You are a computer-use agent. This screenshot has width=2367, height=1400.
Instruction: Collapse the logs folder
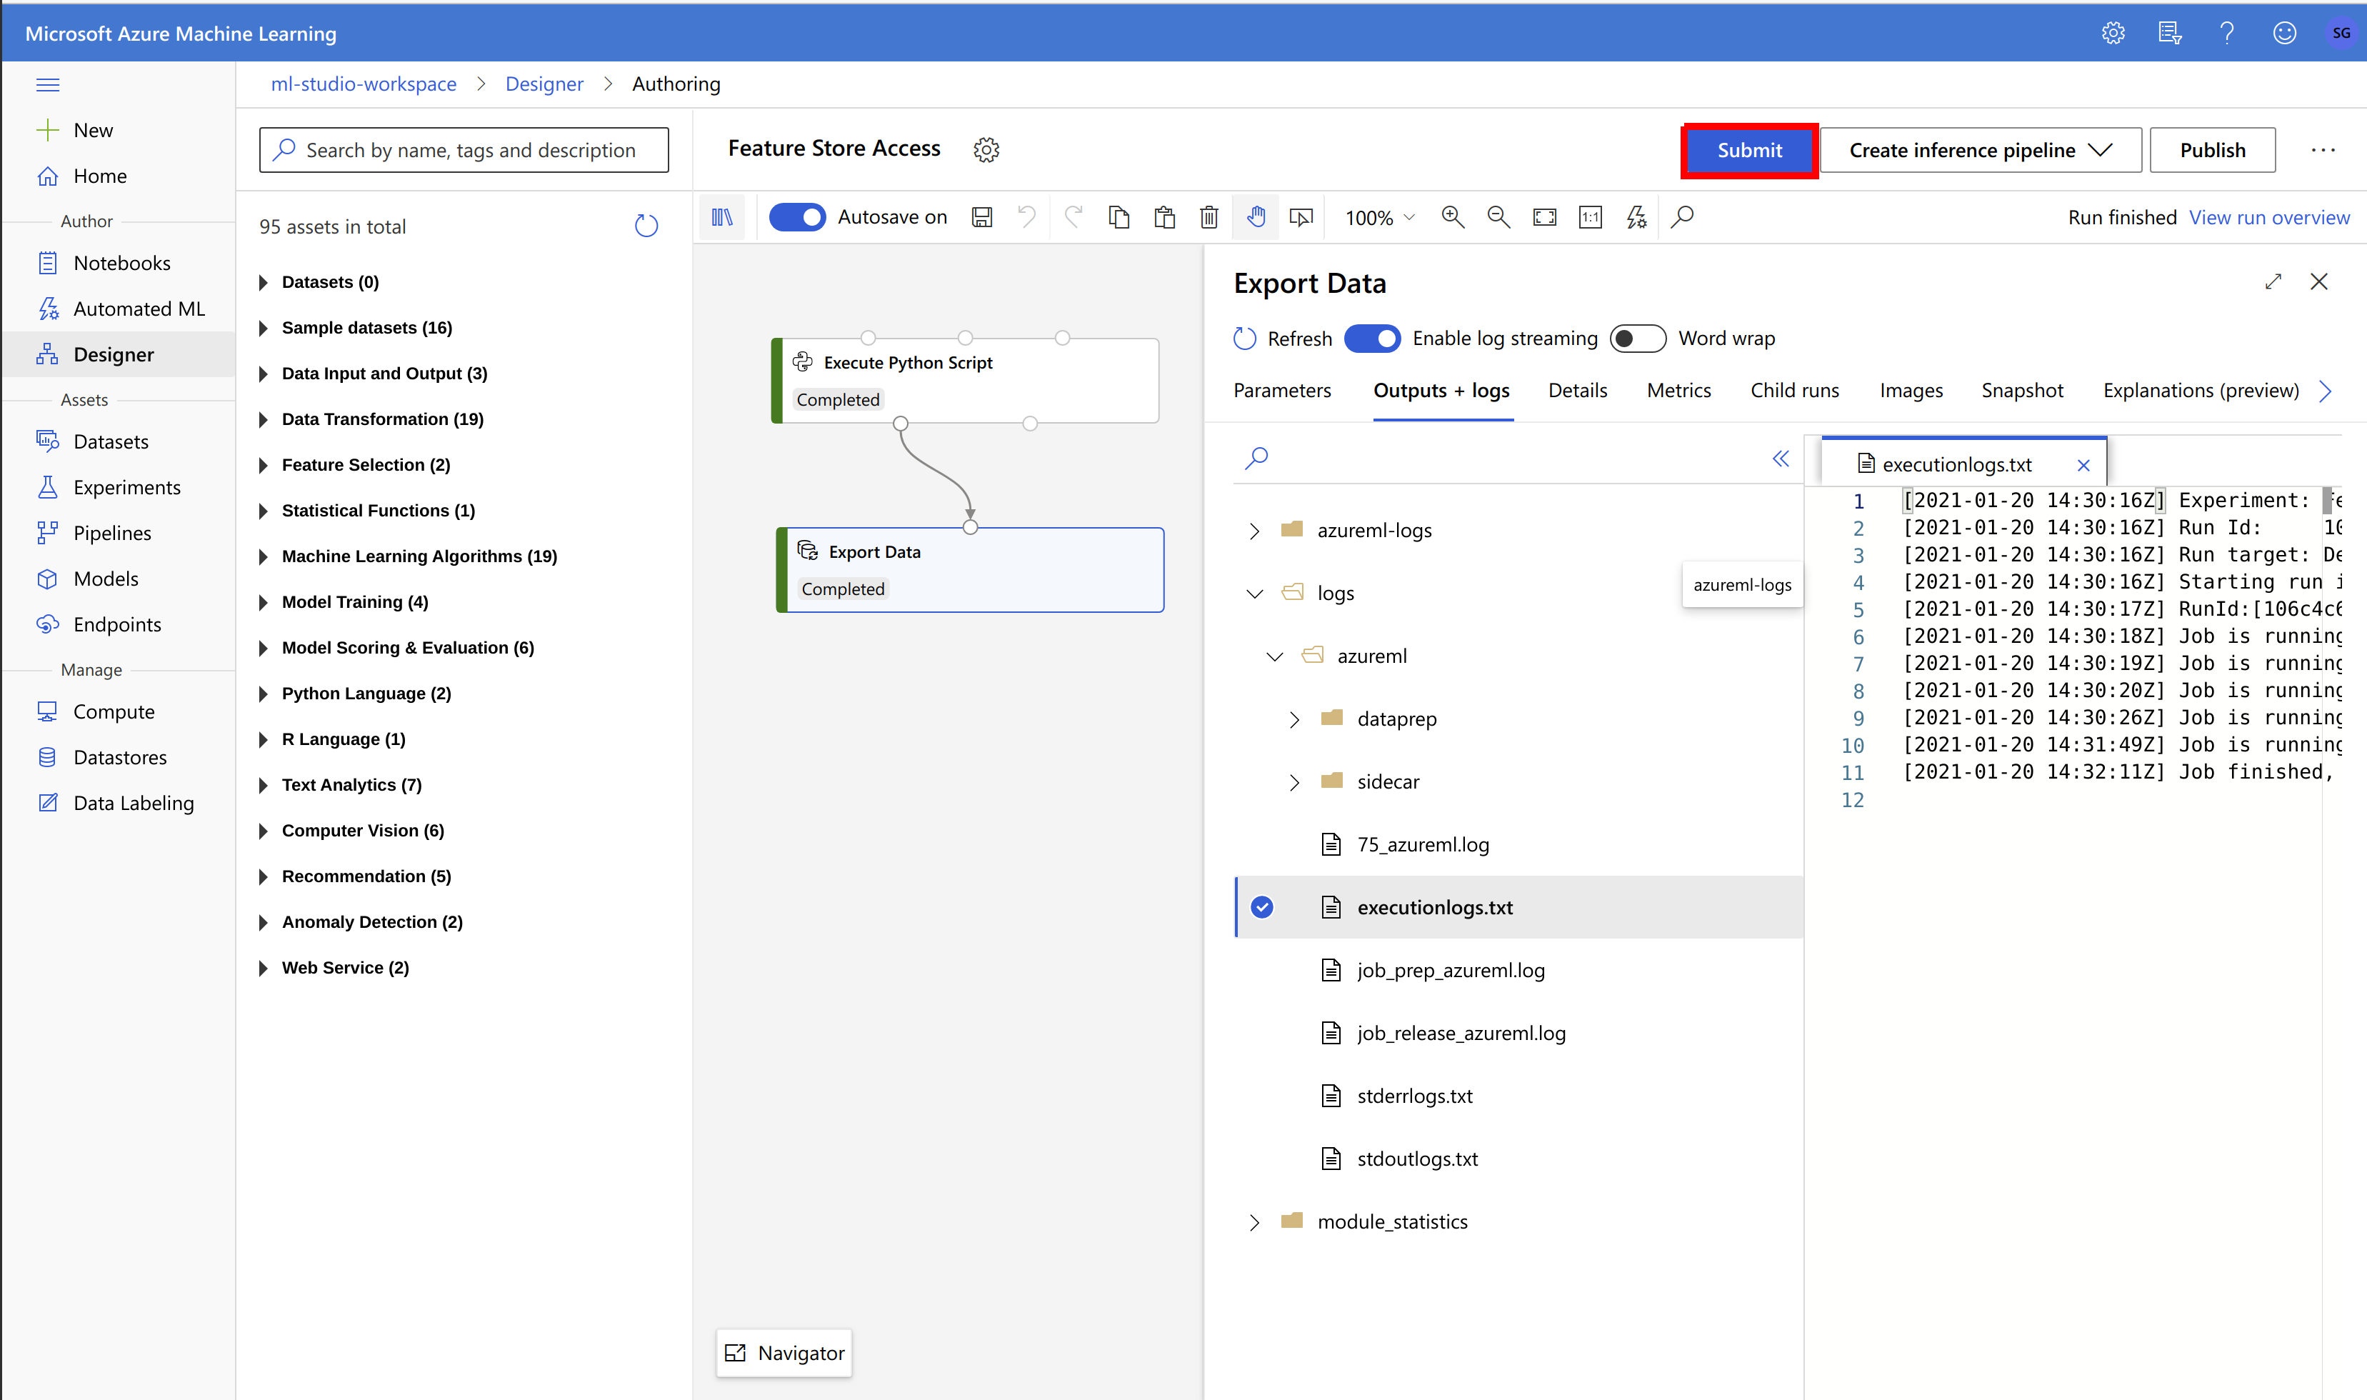click(1254, 594)
